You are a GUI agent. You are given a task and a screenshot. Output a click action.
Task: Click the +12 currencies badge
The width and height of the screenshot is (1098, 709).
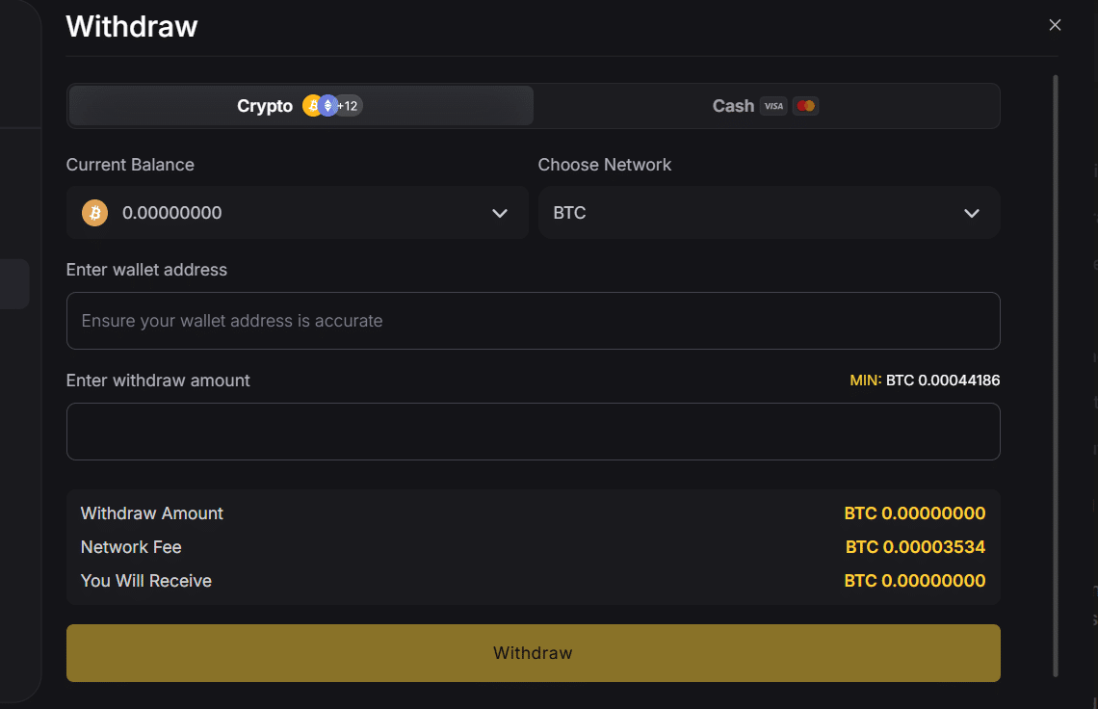pos(349,106)
